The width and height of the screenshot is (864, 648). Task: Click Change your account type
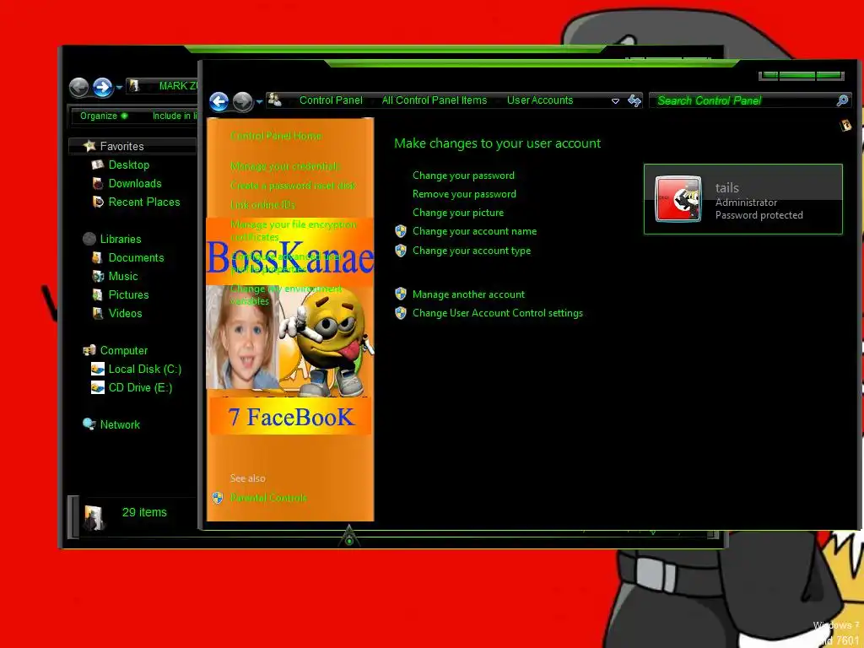472,251
